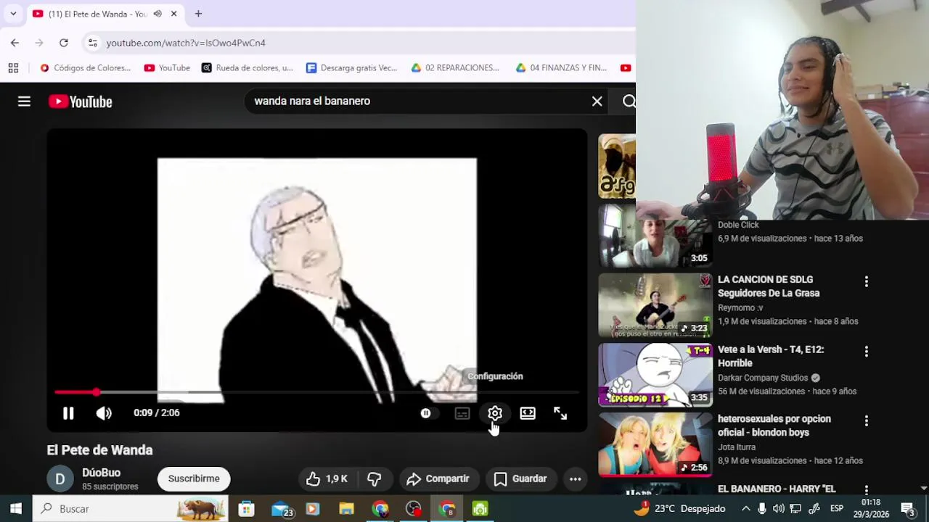
Task: Open options for EL BANANERO - HARRY
Action: [866, 489]
